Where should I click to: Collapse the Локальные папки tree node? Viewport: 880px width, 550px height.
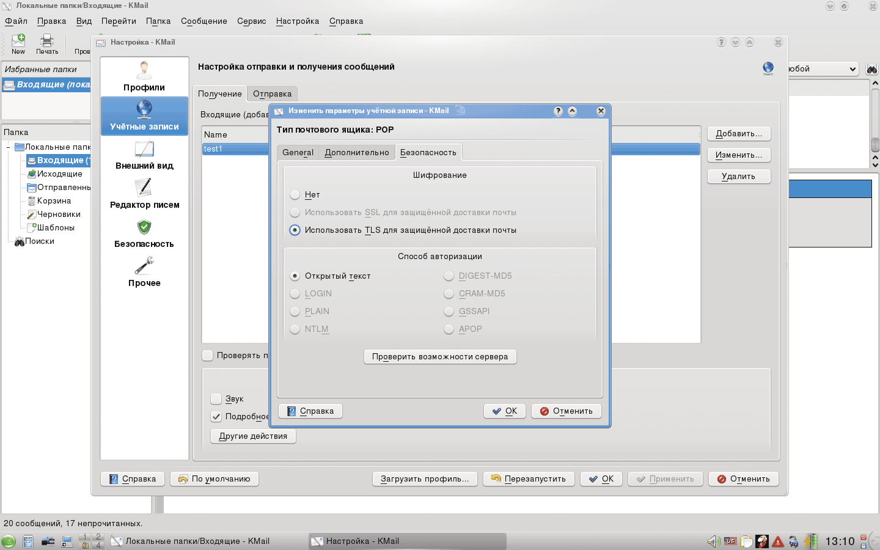[x=9, y=147]
